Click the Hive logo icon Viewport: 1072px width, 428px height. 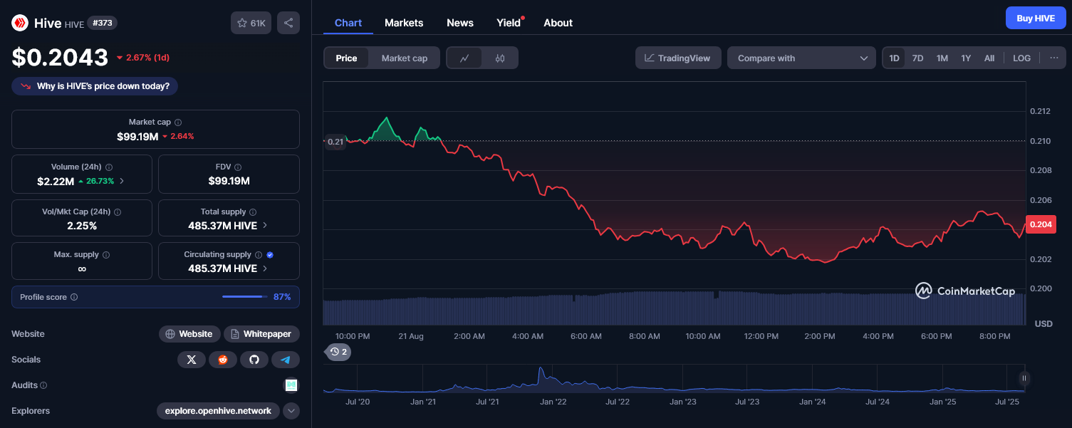click(19, 23)
